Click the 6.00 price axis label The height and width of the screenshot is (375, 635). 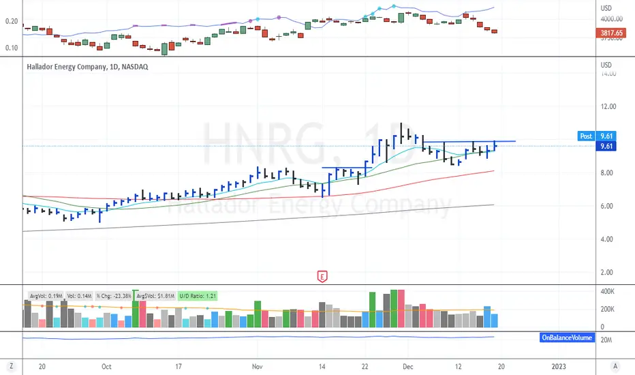606,206
